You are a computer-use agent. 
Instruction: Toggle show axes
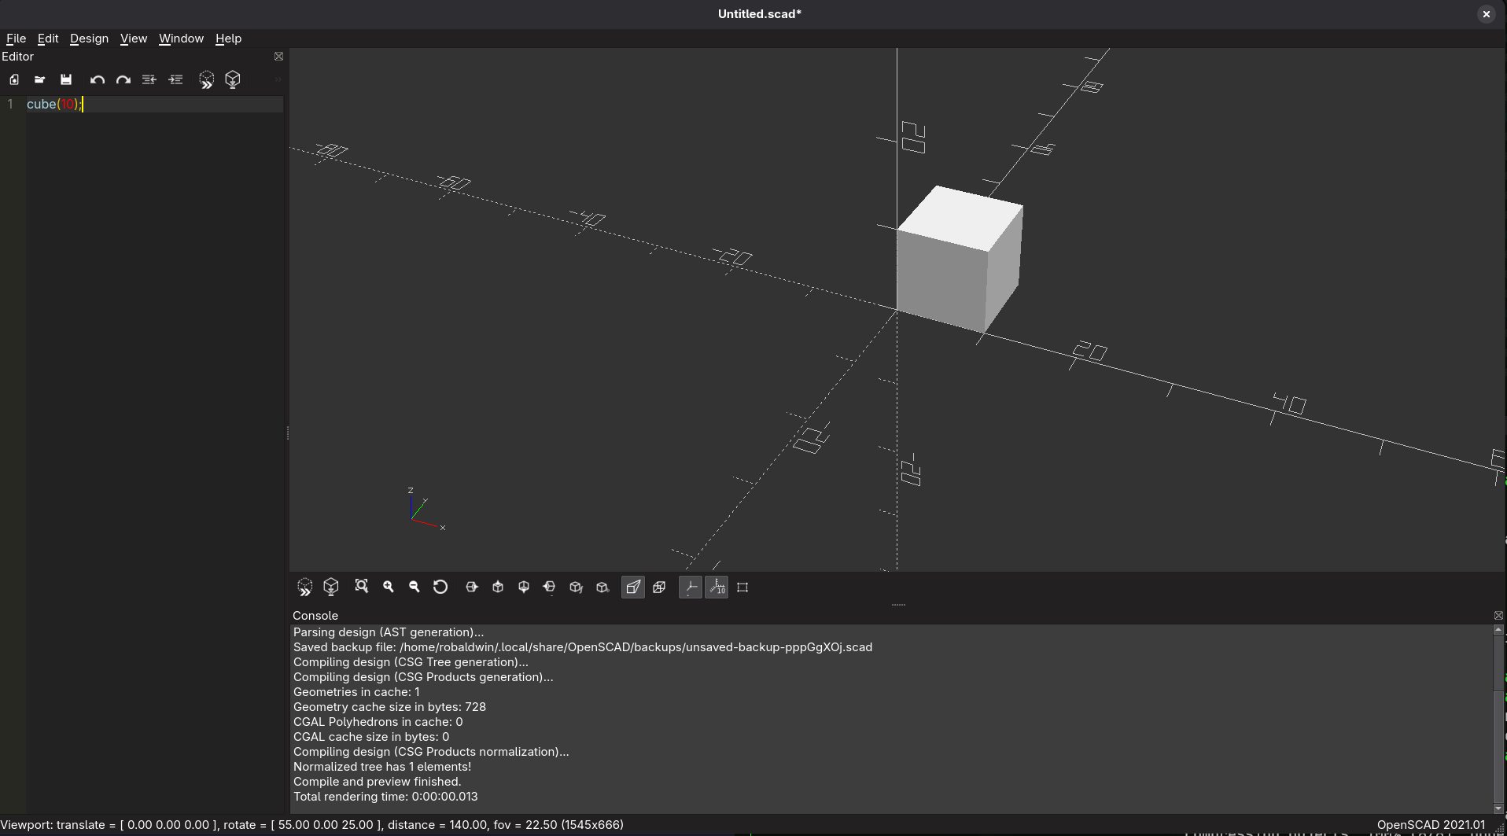(x=691, y=587)
